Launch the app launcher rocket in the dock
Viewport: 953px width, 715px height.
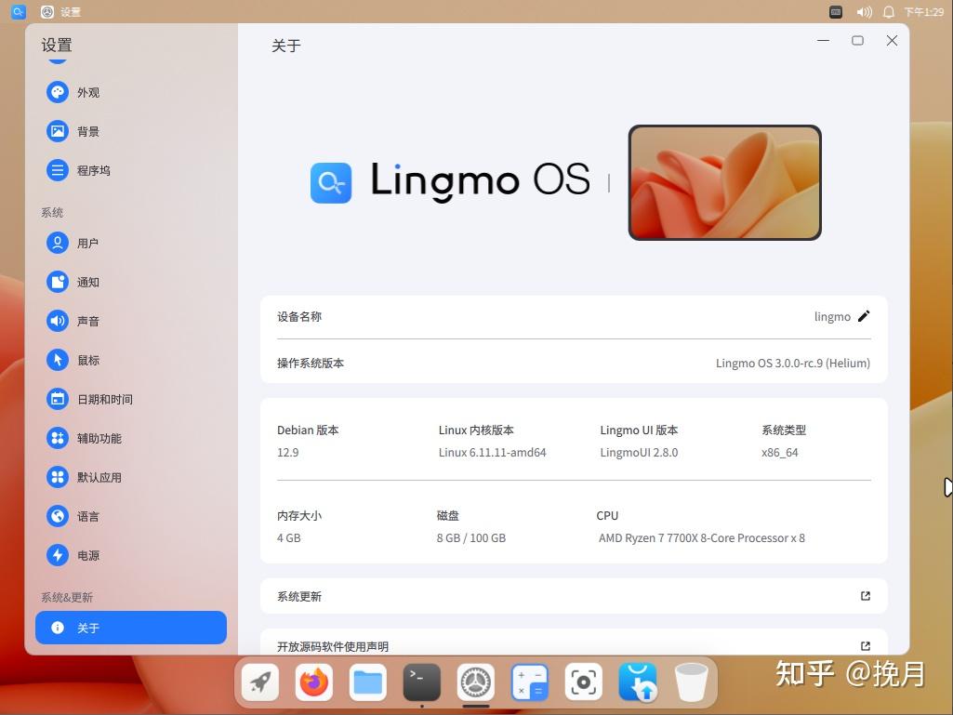click(x=259, y=682)
